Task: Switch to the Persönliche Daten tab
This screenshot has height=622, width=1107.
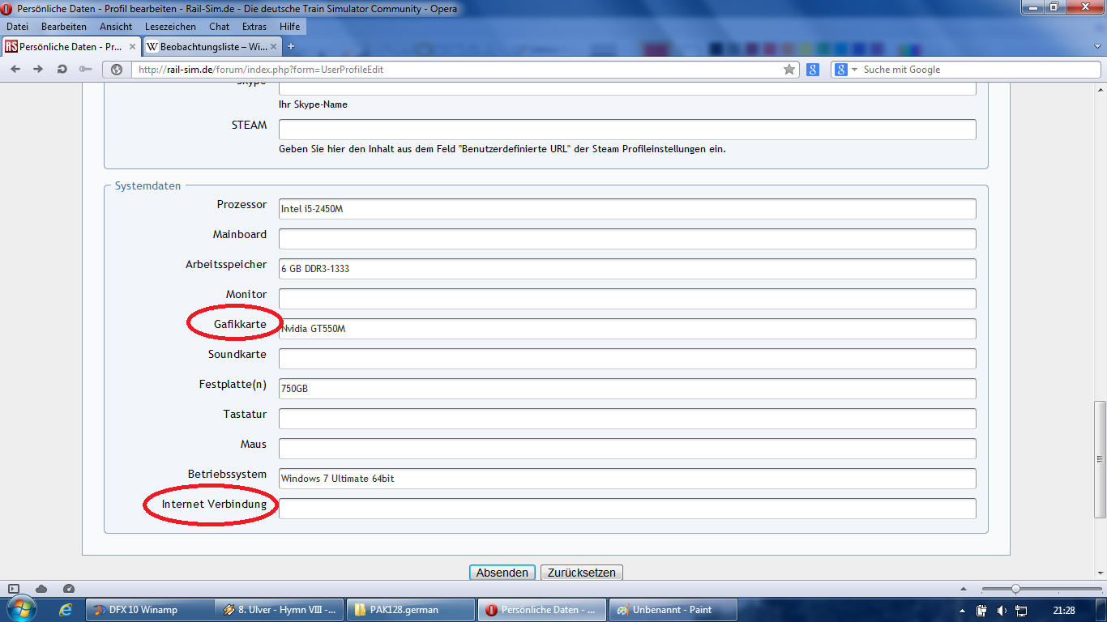Action: point(71,47)
